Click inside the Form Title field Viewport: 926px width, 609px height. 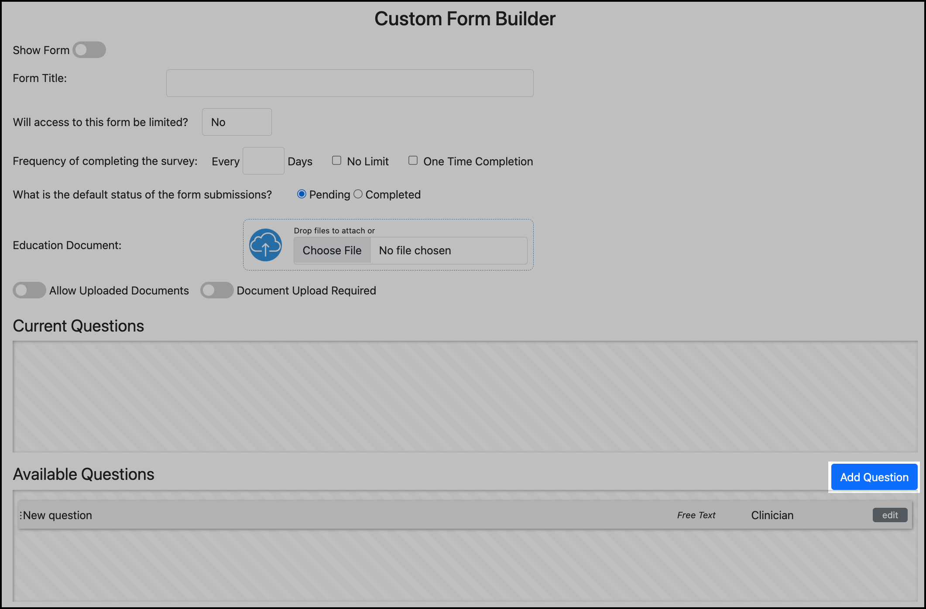[x=349, y=83]
